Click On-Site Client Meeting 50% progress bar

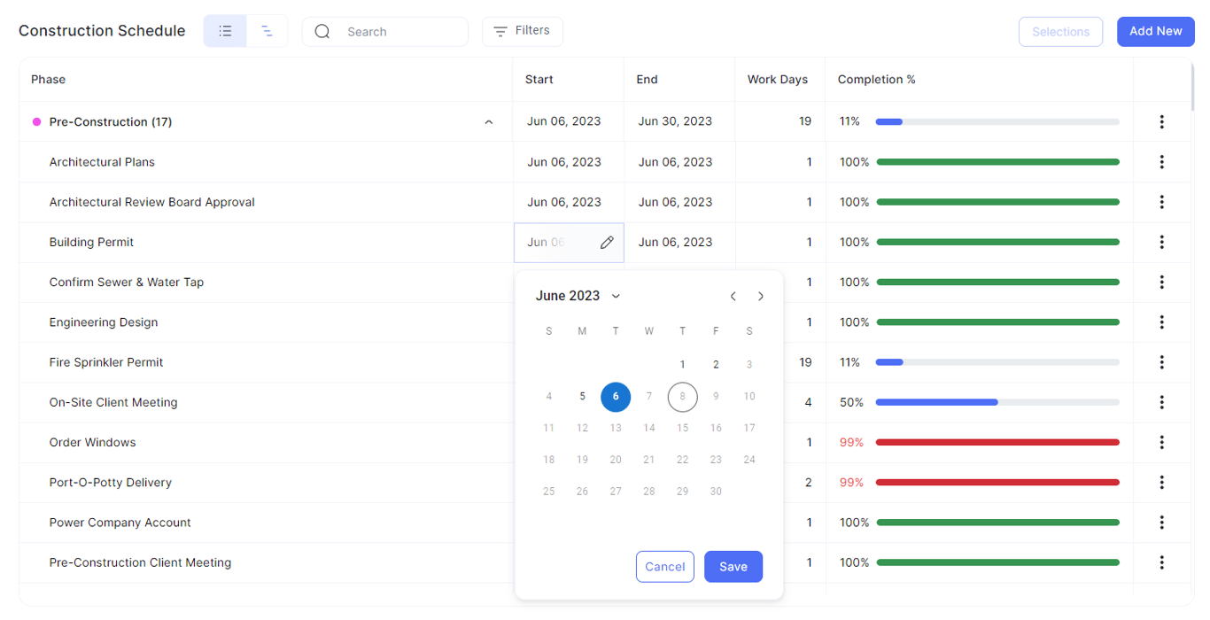(x=997, y=402)
